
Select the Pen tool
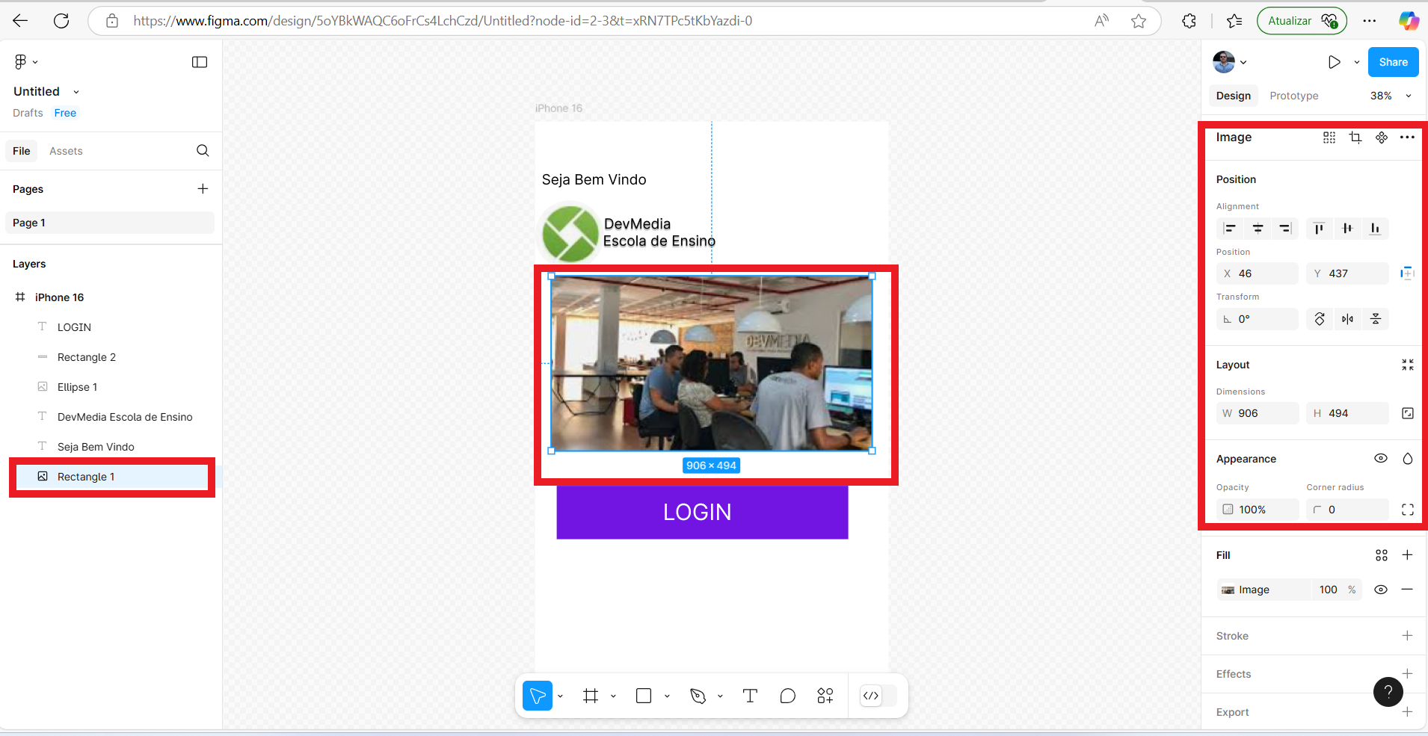click(698, 696)
